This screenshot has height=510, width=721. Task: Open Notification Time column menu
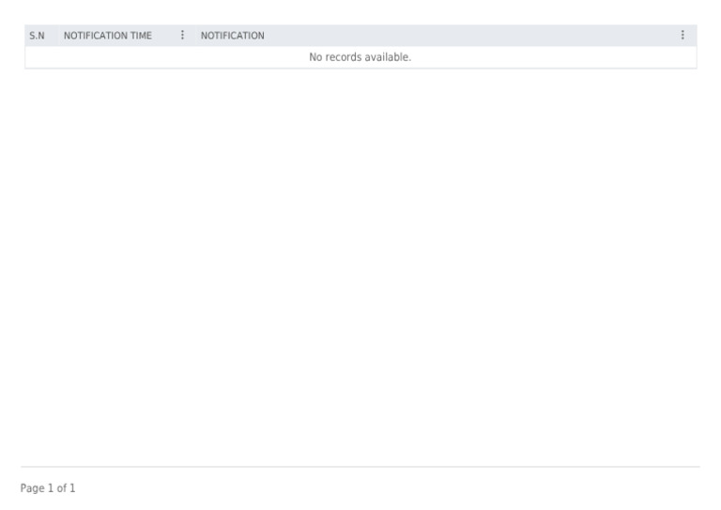pyautogui.click(x=182, y=36)
